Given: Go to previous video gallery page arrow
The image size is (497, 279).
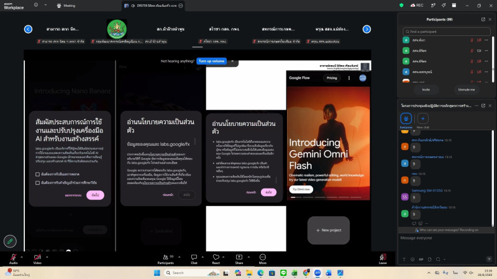Looking at the screenshot, I should pyautogui.click(x=28, y=29).
